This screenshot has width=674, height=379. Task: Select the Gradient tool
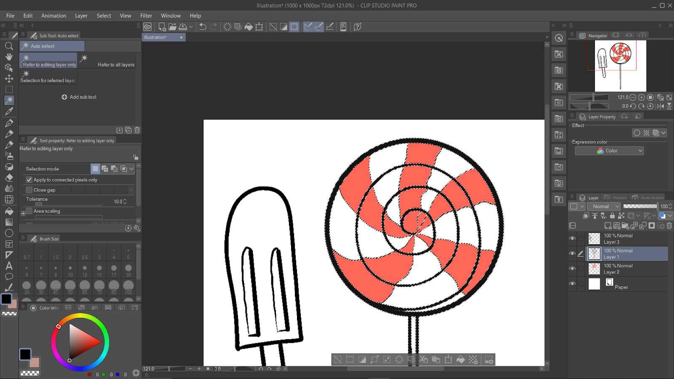(x=9, y=222)
